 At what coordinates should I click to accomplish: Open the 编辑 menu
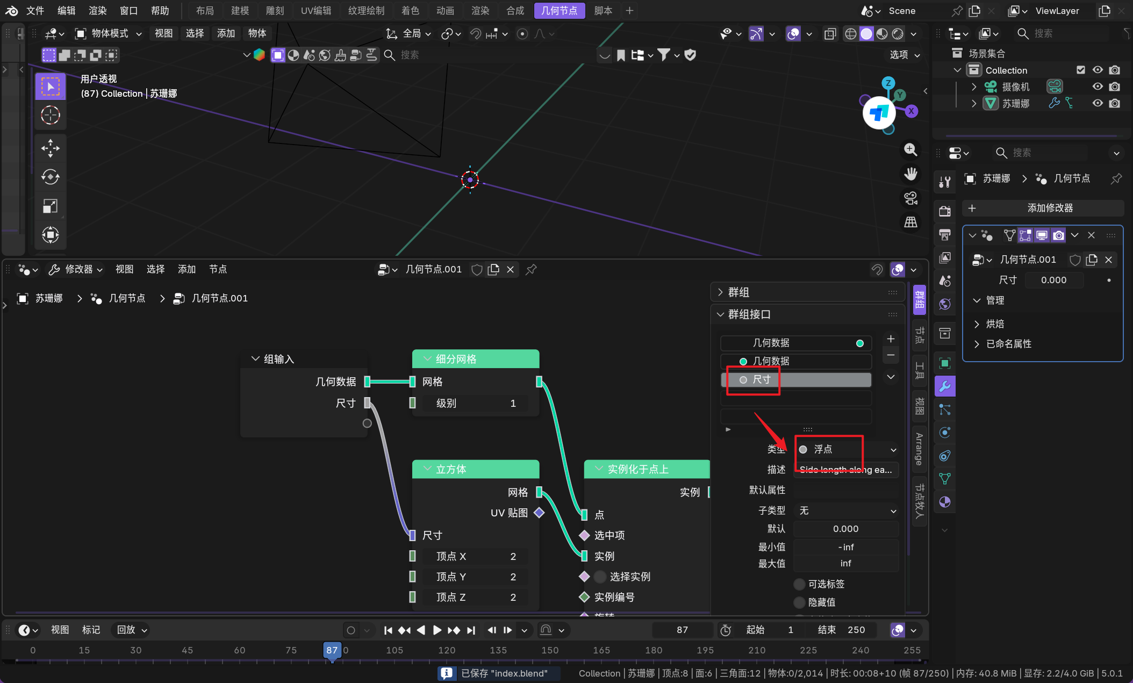click(66, 11)
